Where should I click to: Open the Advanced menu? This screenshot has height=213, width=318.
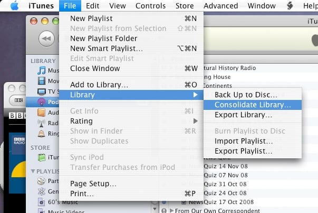coord(220,6)
